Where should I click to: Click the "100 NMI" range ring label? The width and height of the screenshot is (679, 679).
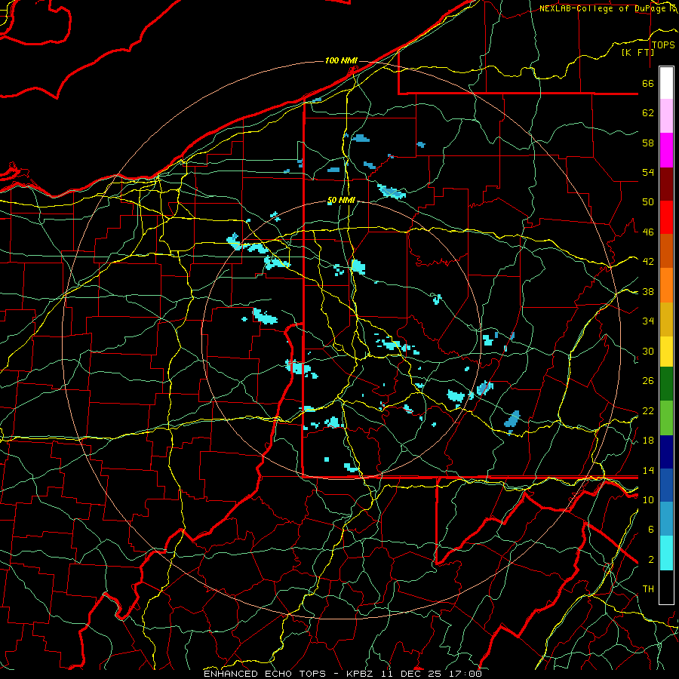point(341,60)
